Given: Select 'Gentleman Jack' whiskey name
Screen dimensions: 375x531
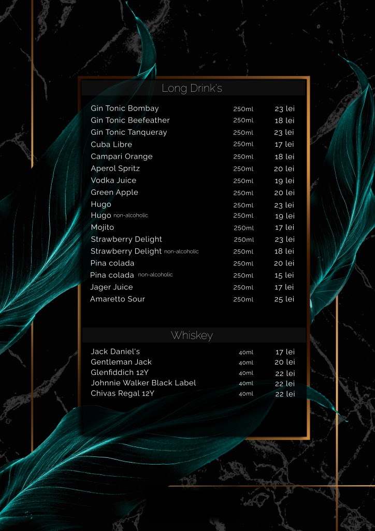Looking at the screenshot, I should (121, 362).
